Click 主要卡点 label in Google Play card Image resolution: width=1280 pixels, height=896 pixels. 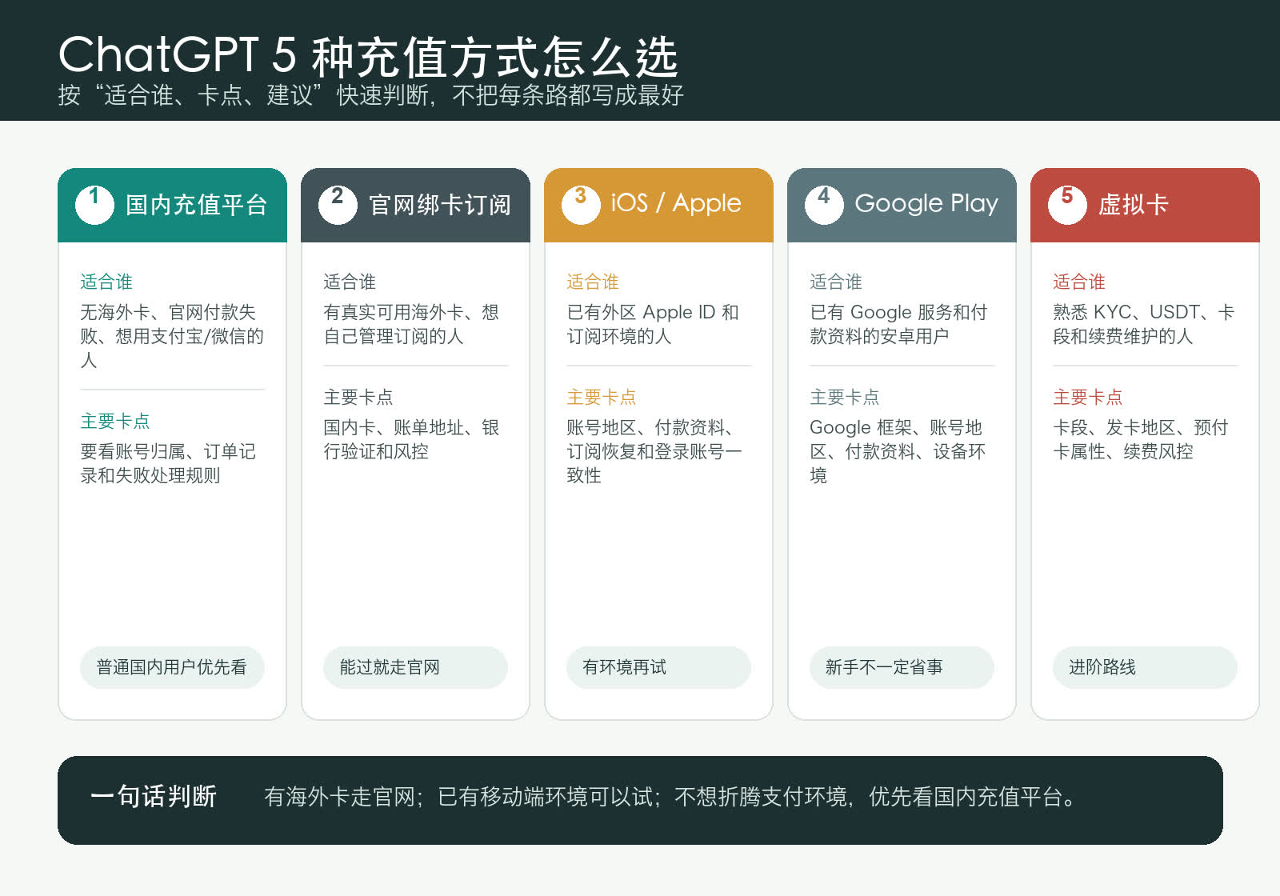[845, 397]
